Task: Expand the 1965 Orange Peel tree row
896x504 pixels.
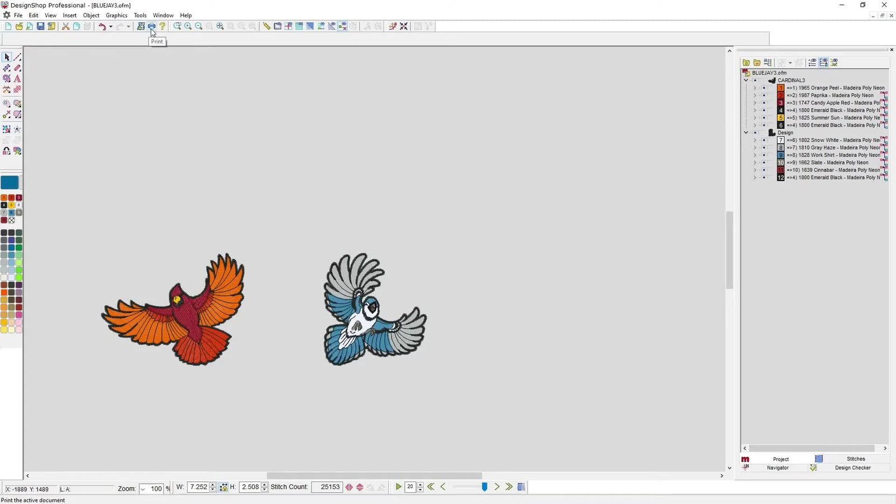Action: 755,88
